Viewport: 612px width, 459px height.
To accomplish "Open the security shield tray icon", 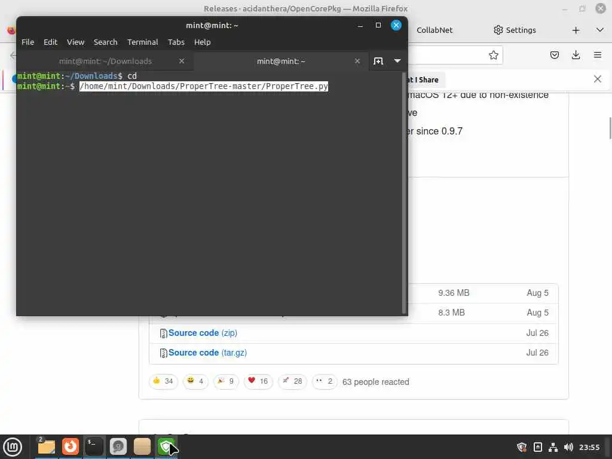I will 522,447.
